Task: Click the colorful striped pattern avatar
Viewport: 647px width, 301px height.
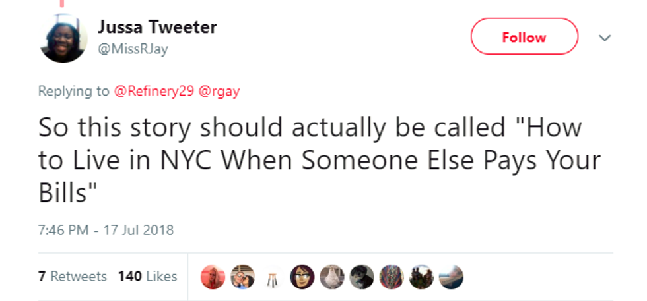Action: click(391, 277)
